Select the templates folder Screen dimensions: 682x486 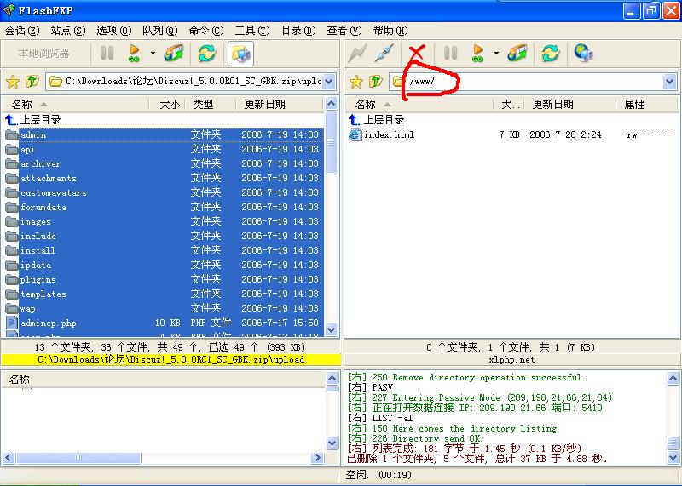[164, 294]
